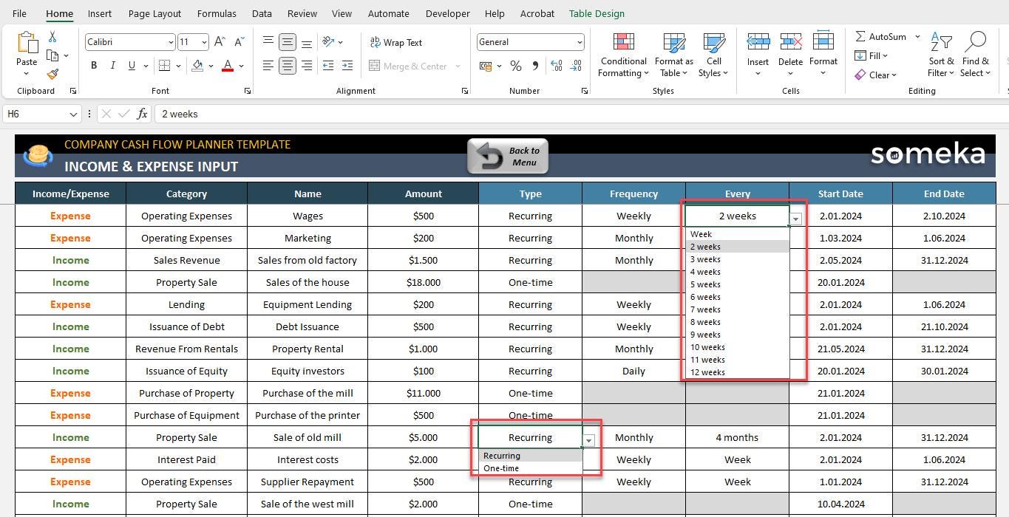Click the AutoSum icon

click(x=863, y=36)
